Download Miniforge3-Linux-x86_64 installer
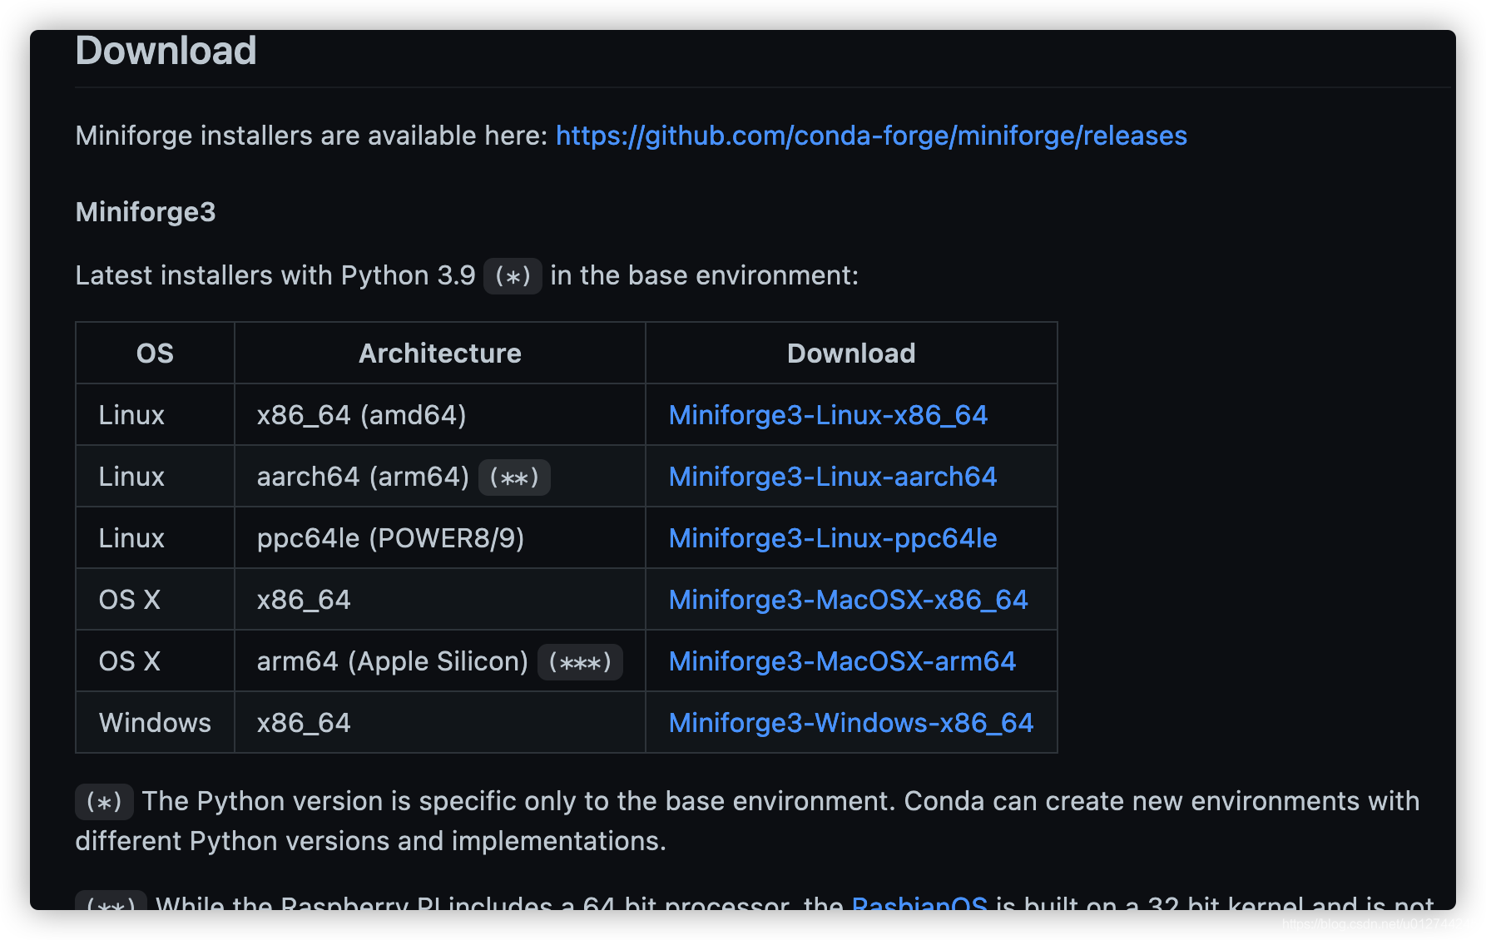Image resolution: width=1486 pixels, height=940 pixels. (x=828, y=414)
